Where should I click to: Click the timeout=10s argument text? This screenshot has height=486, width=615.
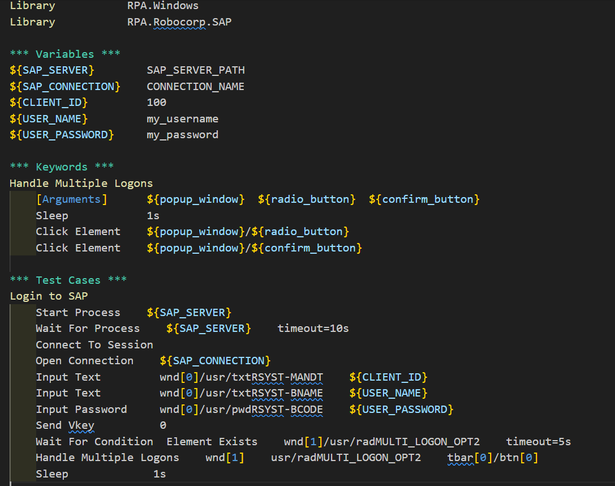pyautogui.click(x=312, y=328)
